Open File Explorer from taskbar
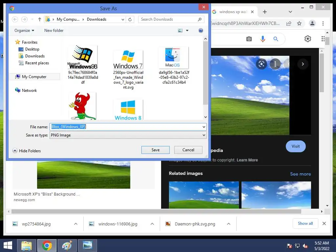The image size is (336, 252). 26,245
